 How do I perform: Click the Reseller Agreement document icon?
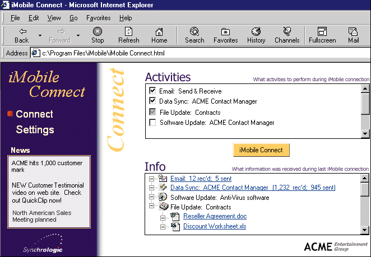175,216
